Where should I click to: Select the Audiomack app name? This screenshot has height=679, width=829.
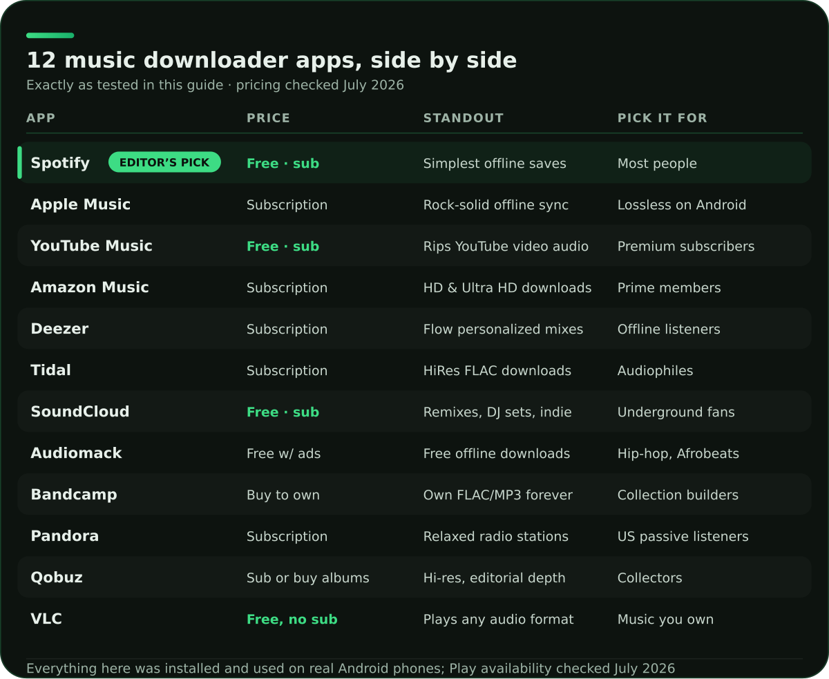coord(76,453)
